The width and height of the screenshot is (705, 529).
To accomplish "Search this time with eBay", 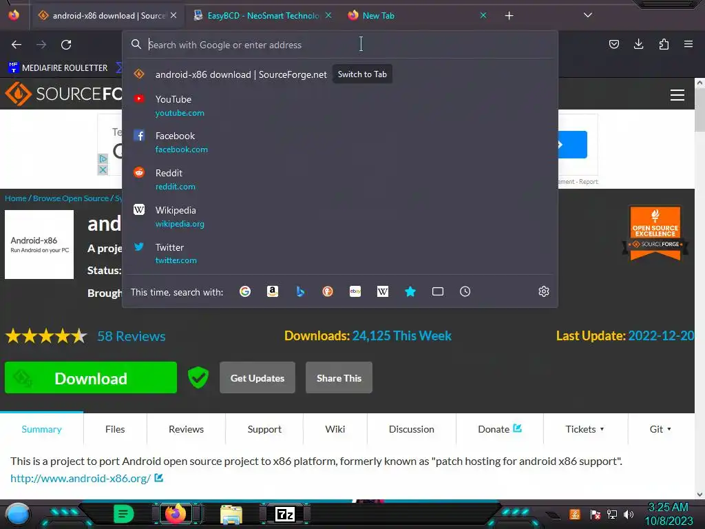I will (x=355, y=291).
